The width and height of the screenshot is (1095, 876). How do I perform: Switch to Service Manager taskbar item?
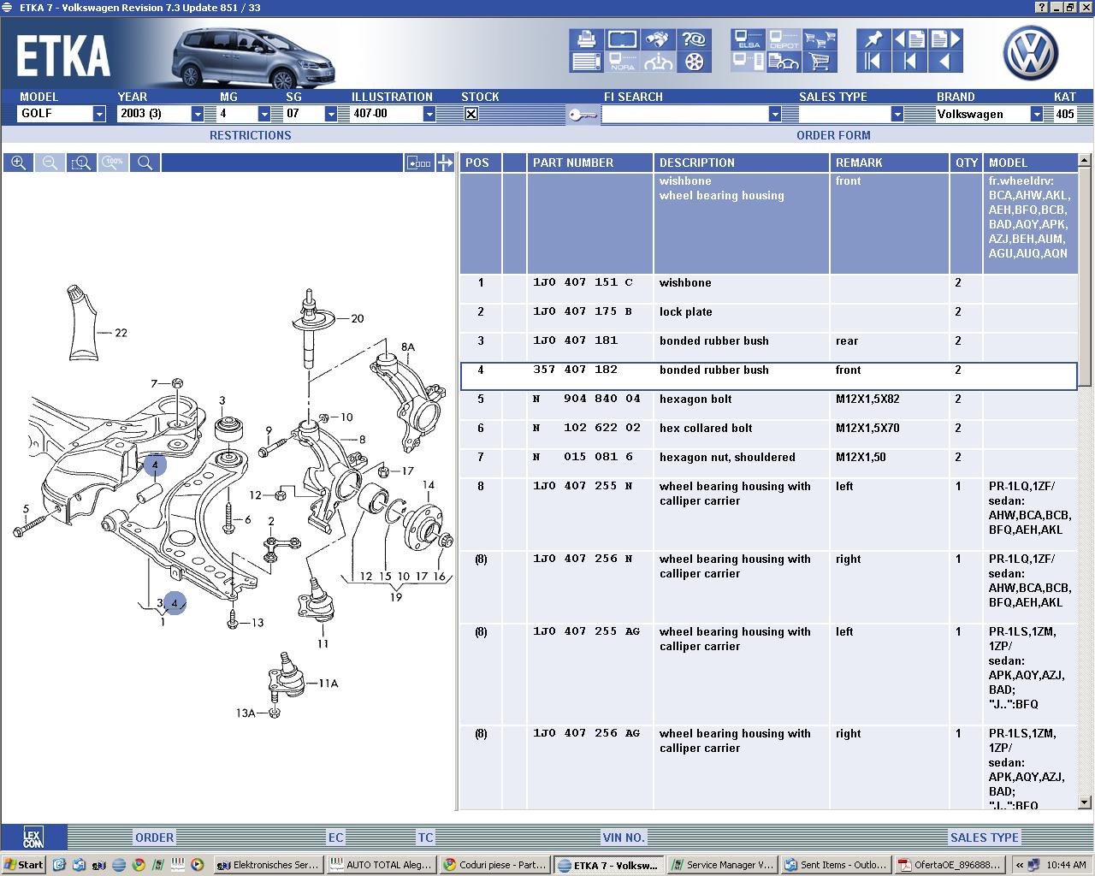point(721,865)
